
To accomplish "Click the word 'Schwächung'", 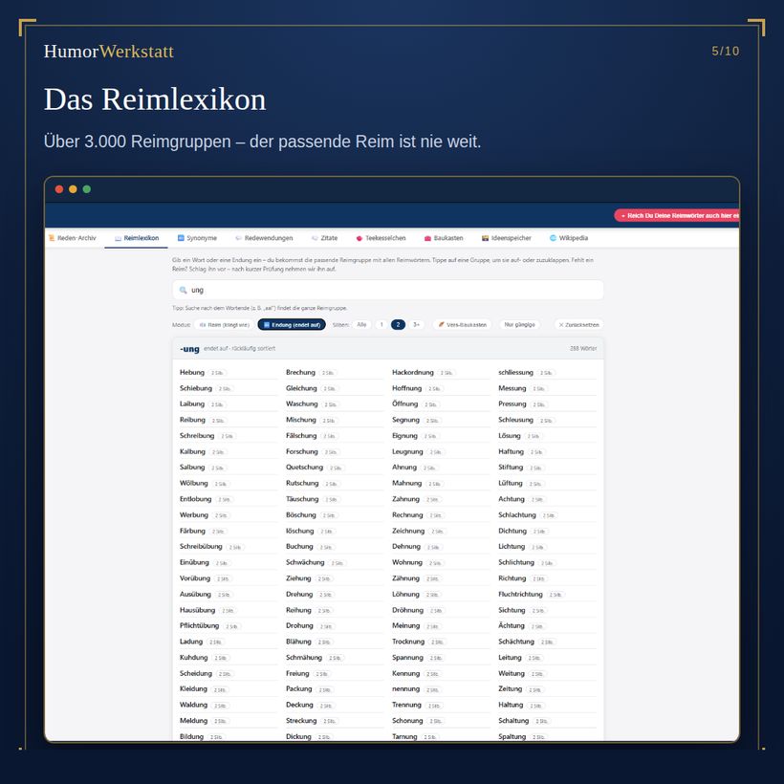I will point(305,562).
